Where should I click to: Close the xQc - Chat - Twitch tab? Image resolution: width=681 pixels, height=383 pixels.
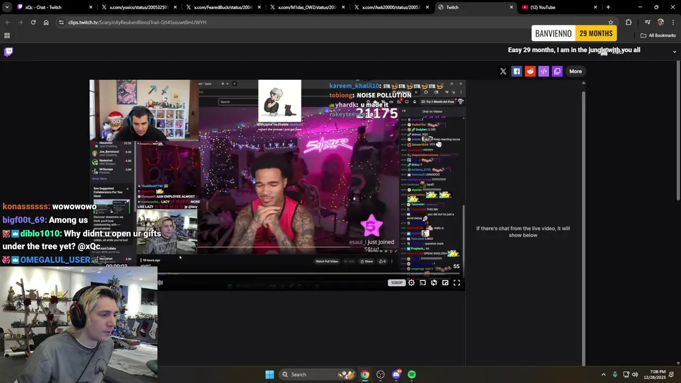point(91,7)
